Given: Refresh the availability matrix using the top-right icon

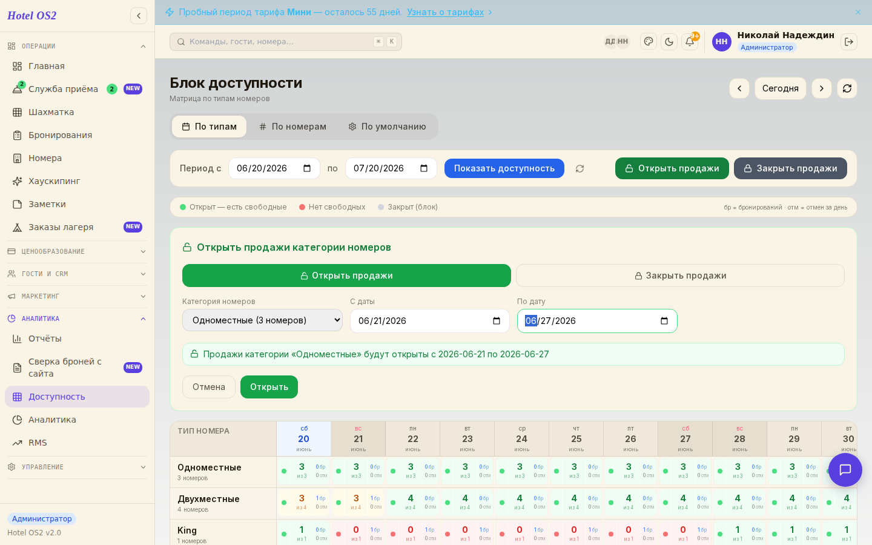Looking at the screenshot, I should point(847,88).
